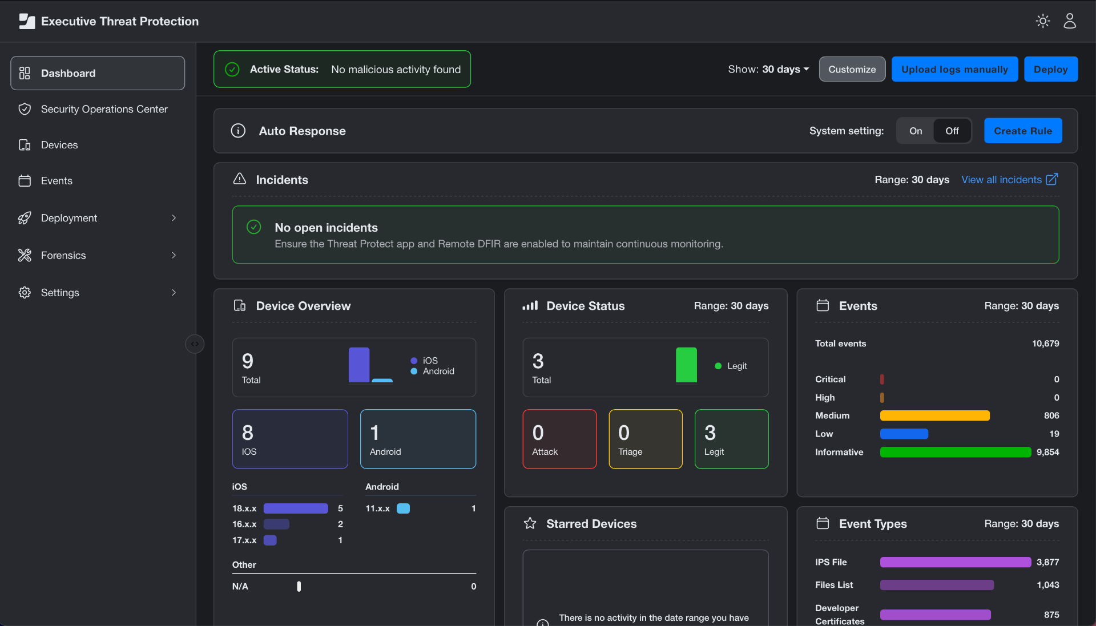The width and height of the screenshot is (1096, 626).
Task: Go to the Dashboard menu item
Action: click(x=98, y=73)
